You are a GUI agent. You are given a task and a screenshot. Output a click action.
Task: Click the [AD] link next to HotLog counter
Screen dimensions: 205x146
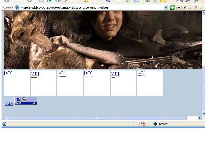(x=9, y=103)
